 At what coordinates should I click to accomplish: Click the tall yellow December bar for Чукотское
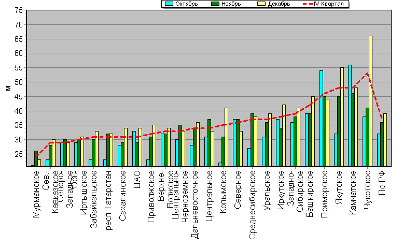370,101
